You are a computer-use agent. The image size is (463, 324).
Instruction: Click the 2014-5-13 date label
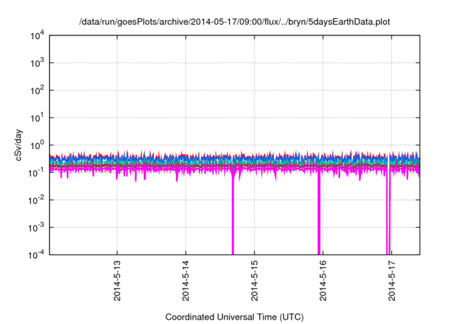[117, 281]
